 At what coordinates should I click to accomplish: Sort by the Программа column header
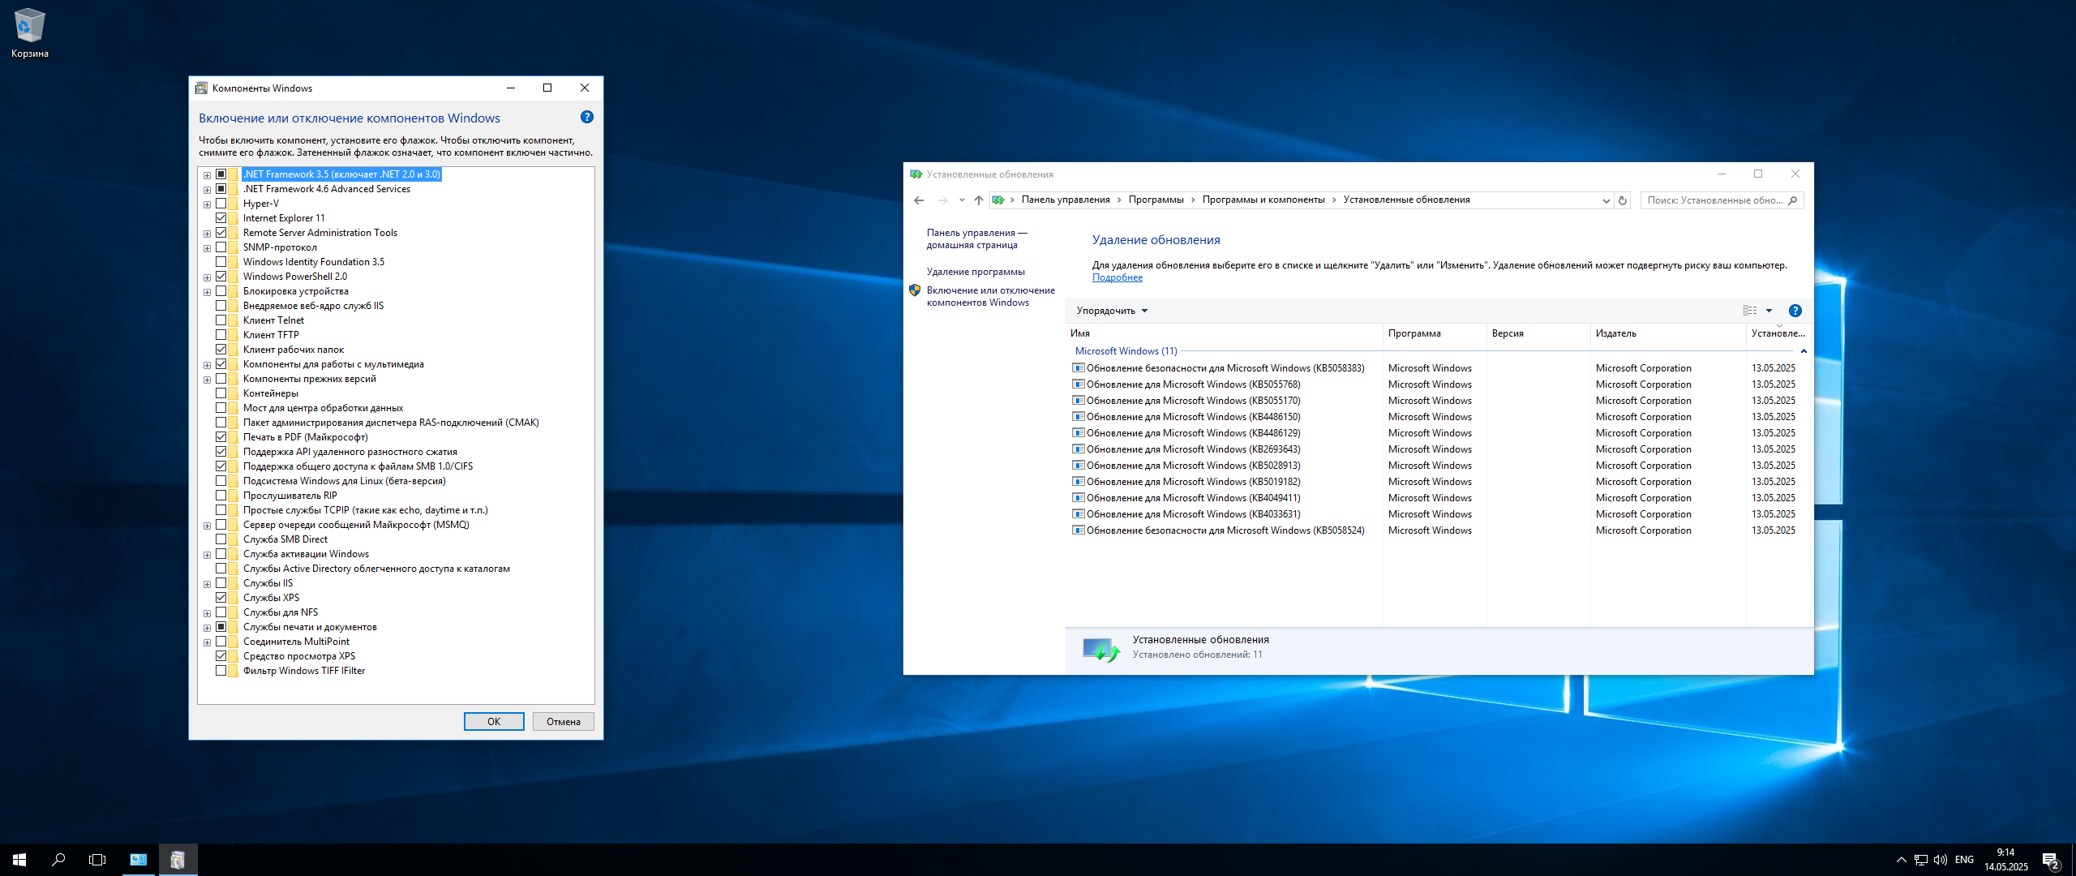(1435, 333)
